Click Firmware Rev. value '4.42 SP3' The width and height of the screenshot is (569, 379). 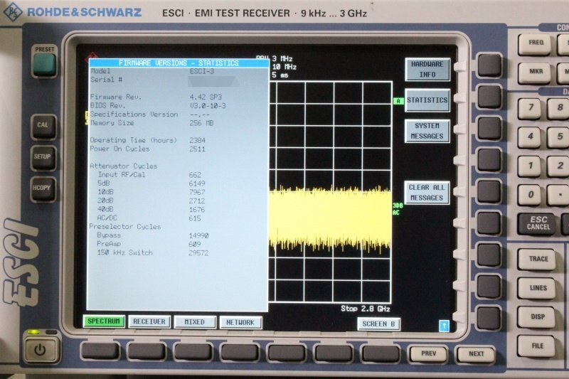(x=206, y=97)
